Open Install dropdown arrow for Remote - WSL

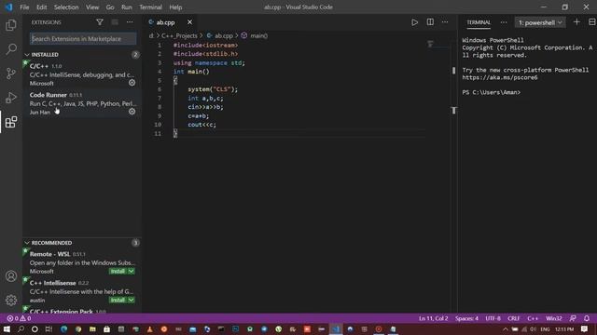(131, 271)
